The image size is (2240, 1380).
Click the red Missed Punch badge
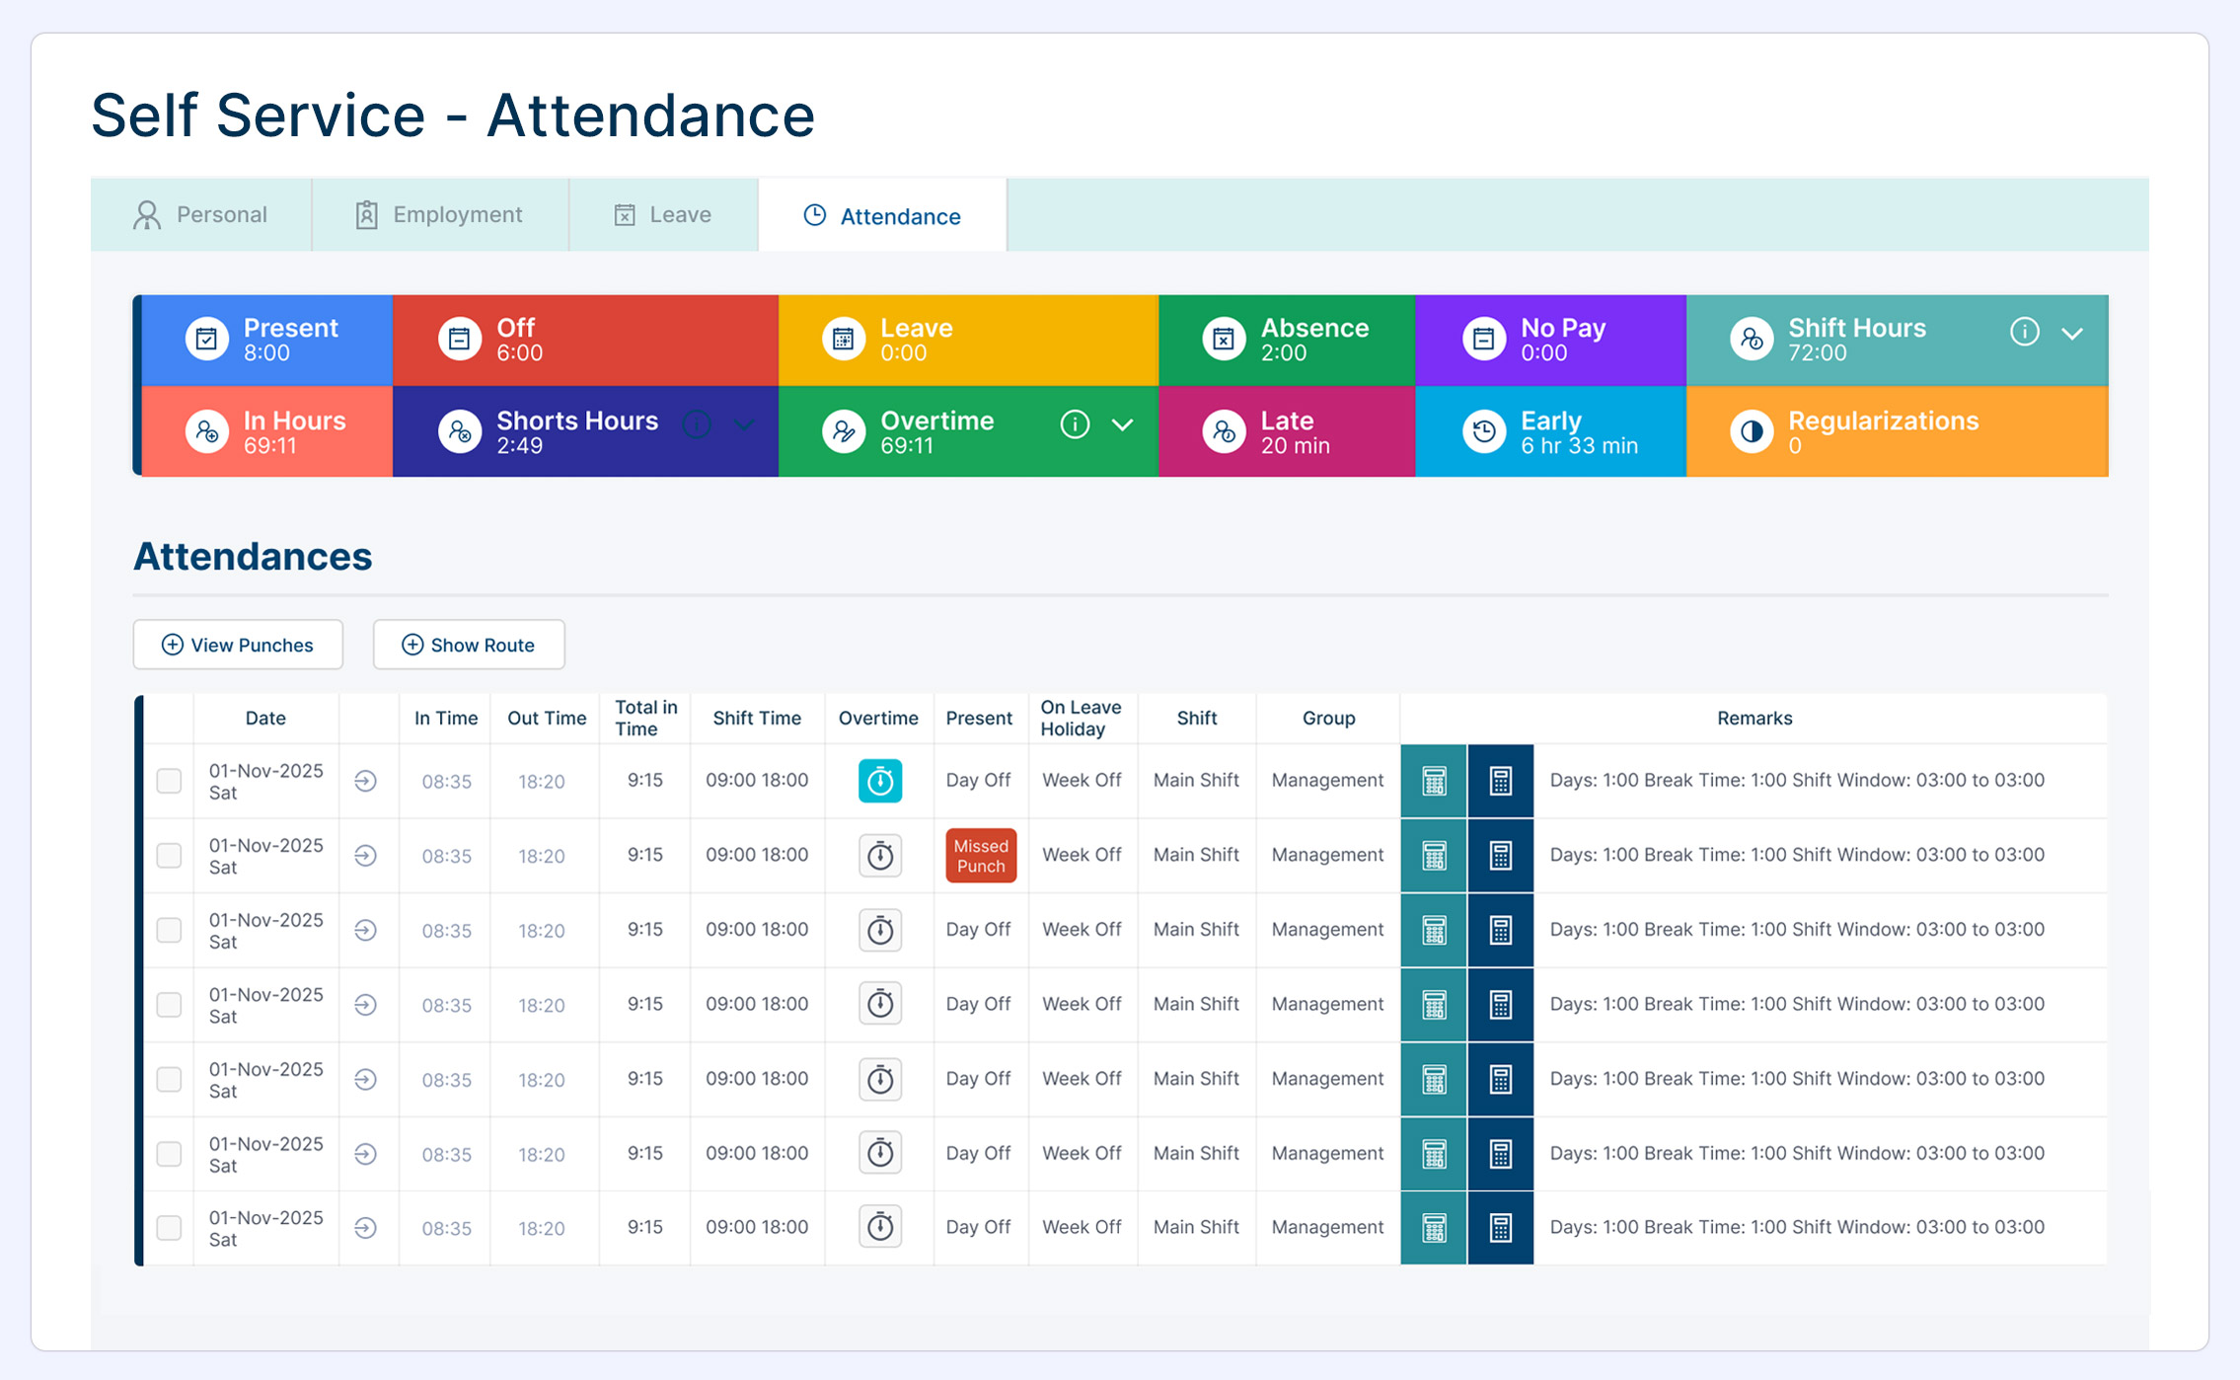(x=980, y=856)
